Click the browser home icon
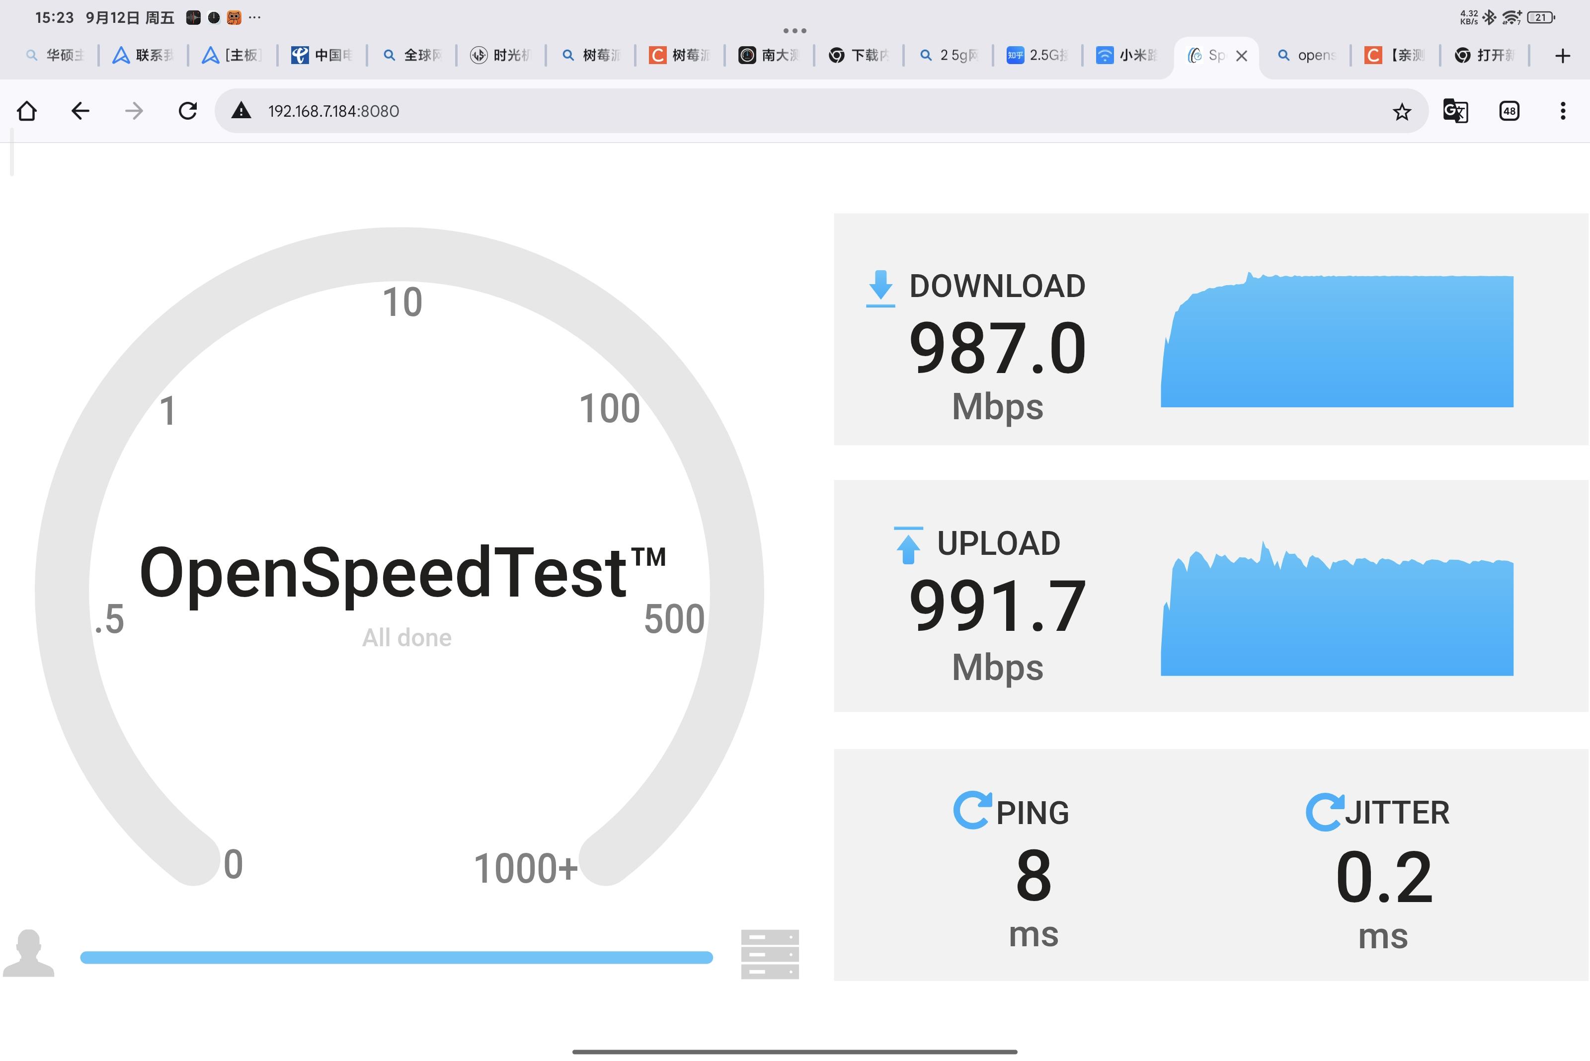Viewport: 1590px width, 1061px height. [x=27, y=111]
